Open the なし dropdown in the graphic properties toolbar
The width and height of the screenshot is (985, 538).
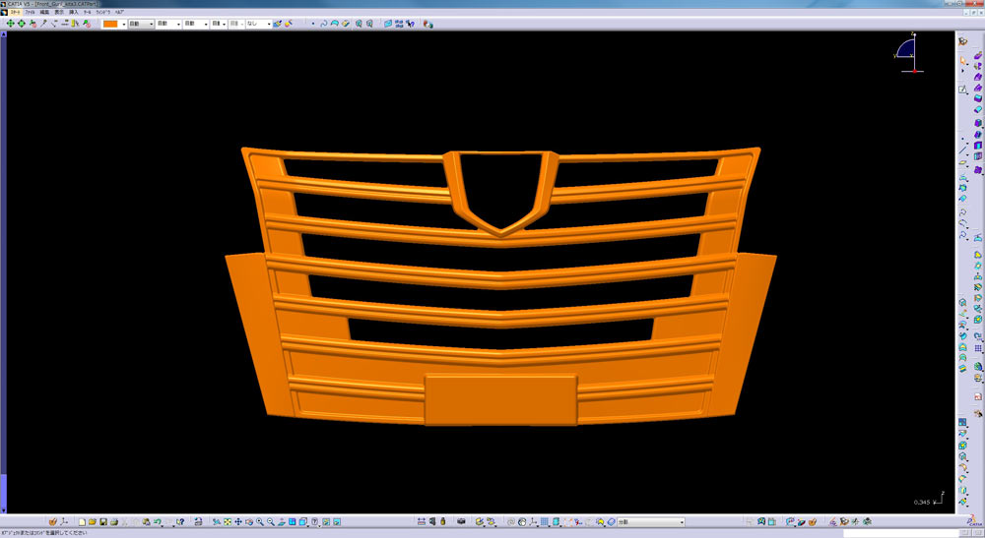coord(258,24)
